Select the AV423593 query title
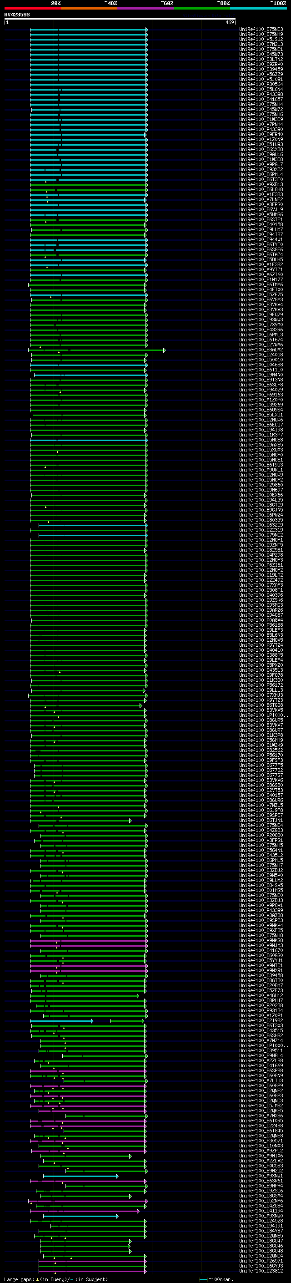Viewport: 291px width, 1283px height. point(17,15)
